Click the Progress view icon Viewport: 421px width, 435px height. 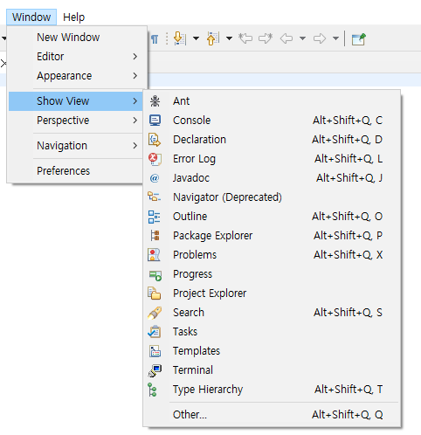pos(155,275)
